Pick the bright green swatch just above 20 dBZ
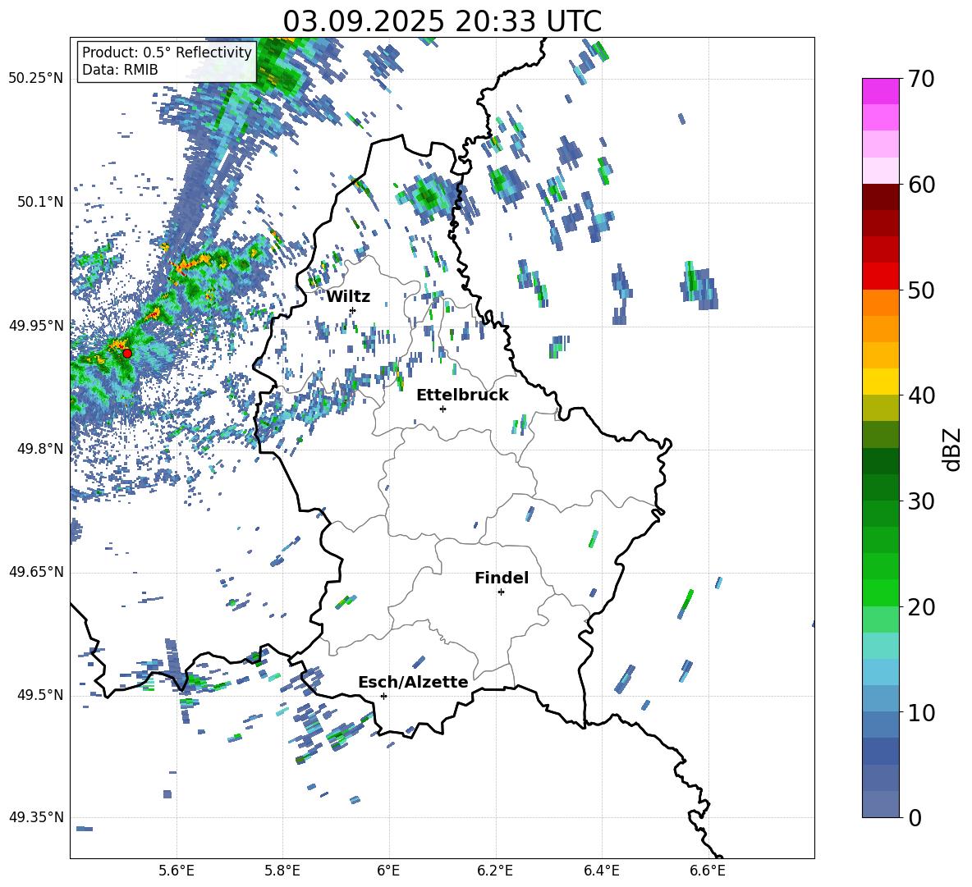Screen dimensions: 972x887 click(x=880, y=592)
